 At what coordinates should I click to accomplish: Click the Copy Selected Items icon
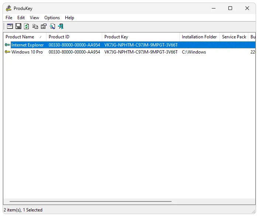click(x=35, y=27)
